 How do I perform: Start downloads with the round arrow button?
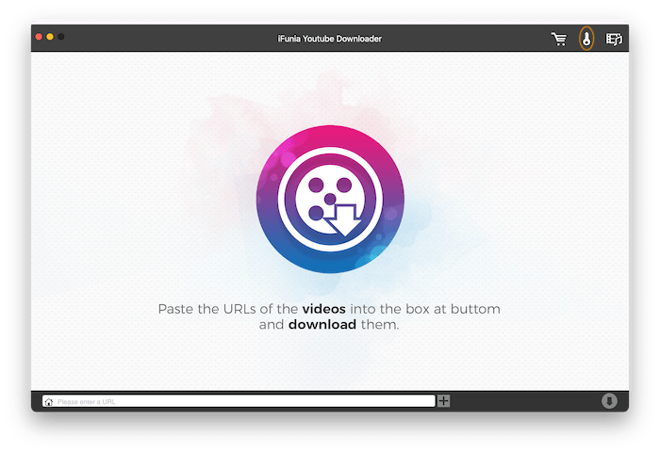pos(609,401)
